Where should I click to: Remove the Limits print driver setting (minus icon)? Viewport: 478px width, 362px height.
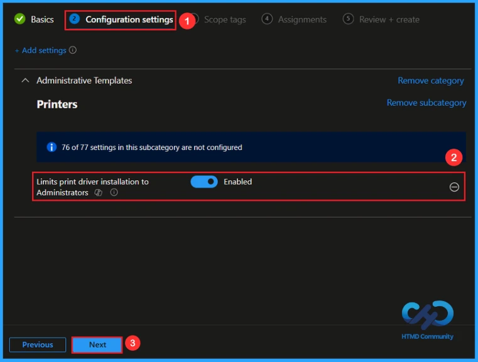[454, 187]
